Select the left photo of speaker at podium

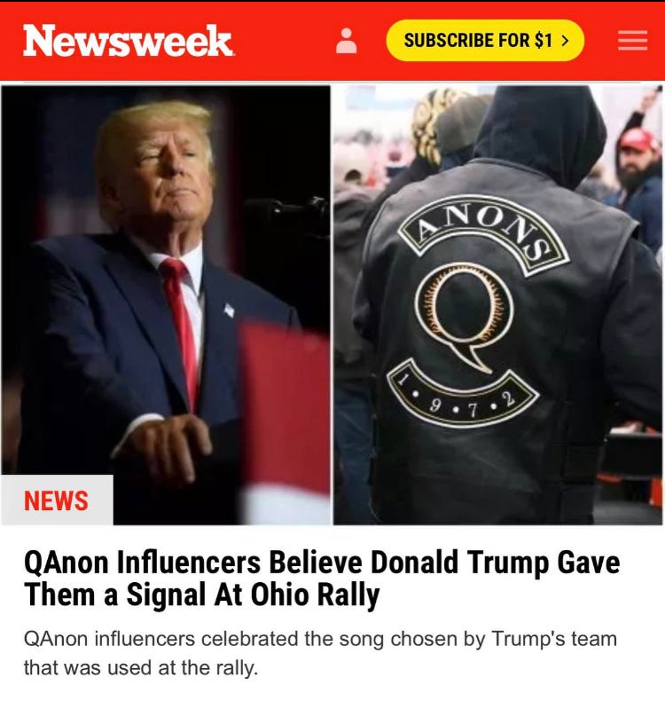(x=166, y=305)
